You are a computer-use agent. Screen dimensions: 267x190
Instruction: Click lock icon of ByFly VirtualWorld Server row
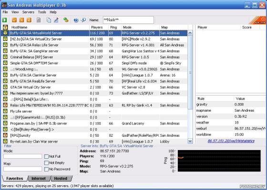pyautogui.click(x=5, y=33)
